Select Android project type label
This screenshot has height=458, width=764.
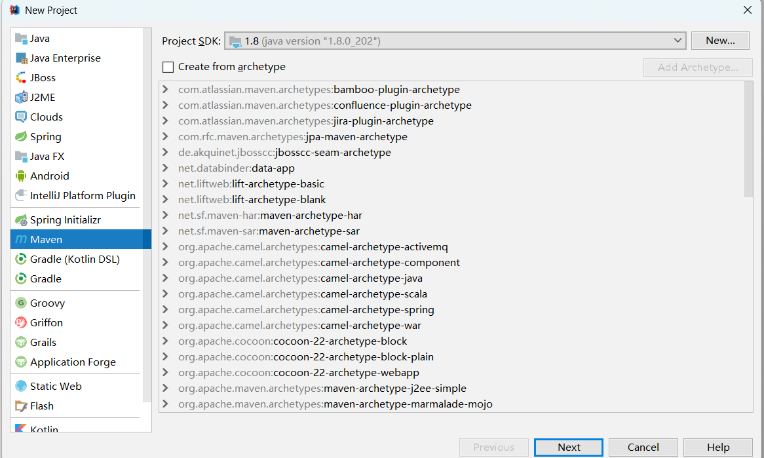pos(50,176)
